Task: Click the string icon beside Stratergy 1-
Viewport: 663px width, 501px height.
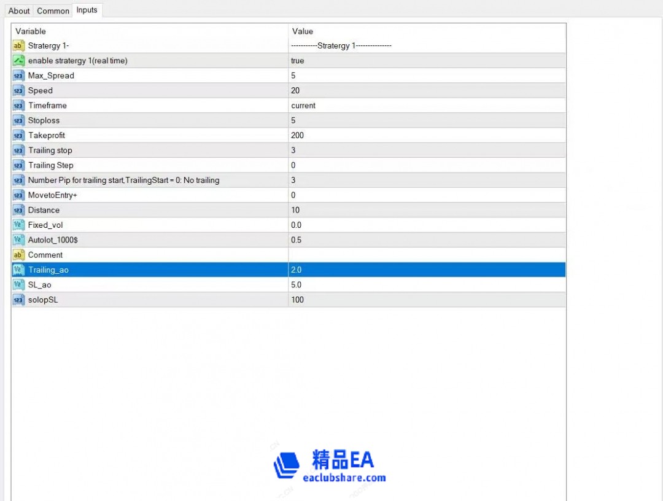Action: click(18, 46)
